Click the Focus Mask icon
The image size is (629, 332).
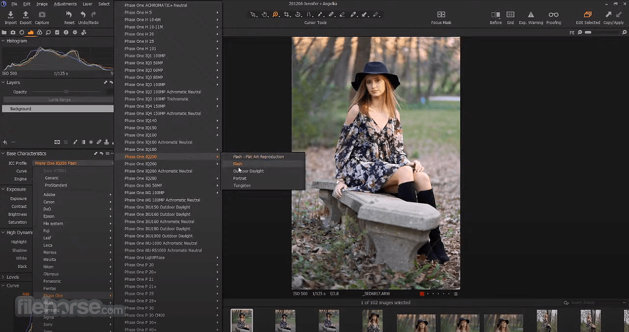pyautogui.click(x=441, y=15)
